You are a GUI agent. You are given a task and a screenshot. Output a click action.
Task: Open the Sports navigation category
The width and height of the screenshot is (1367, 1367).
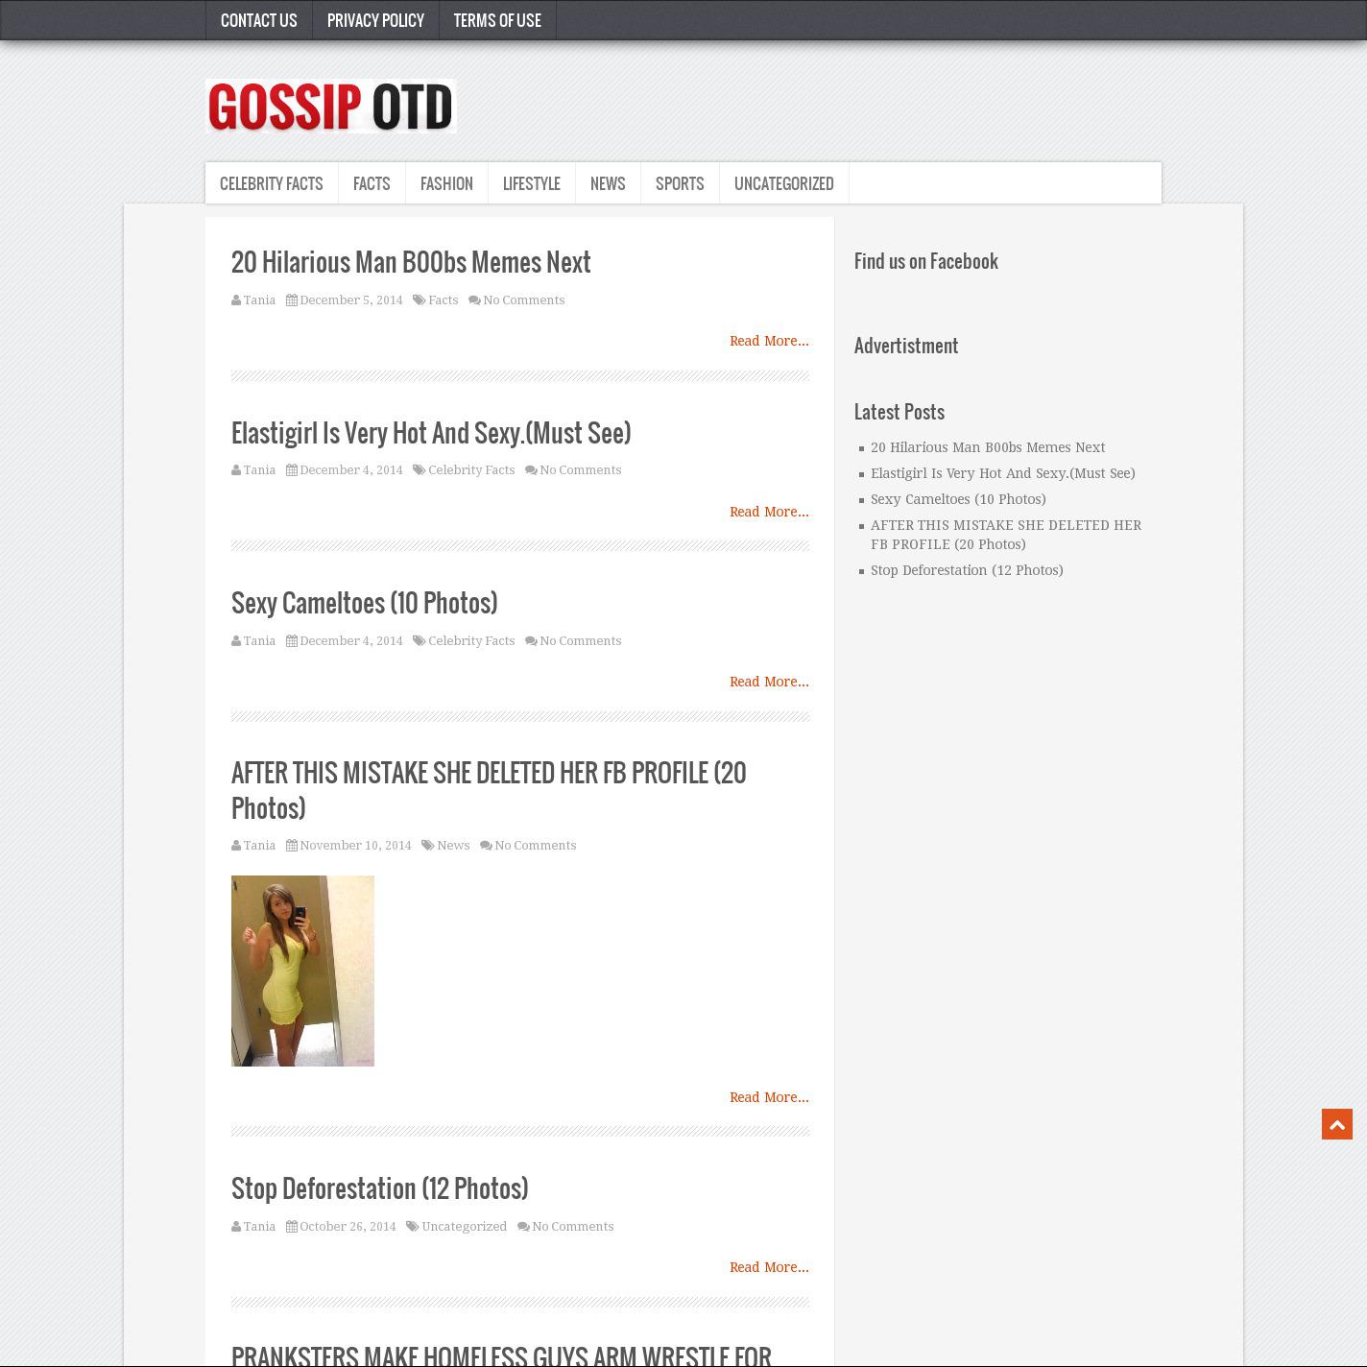point(680,183)
